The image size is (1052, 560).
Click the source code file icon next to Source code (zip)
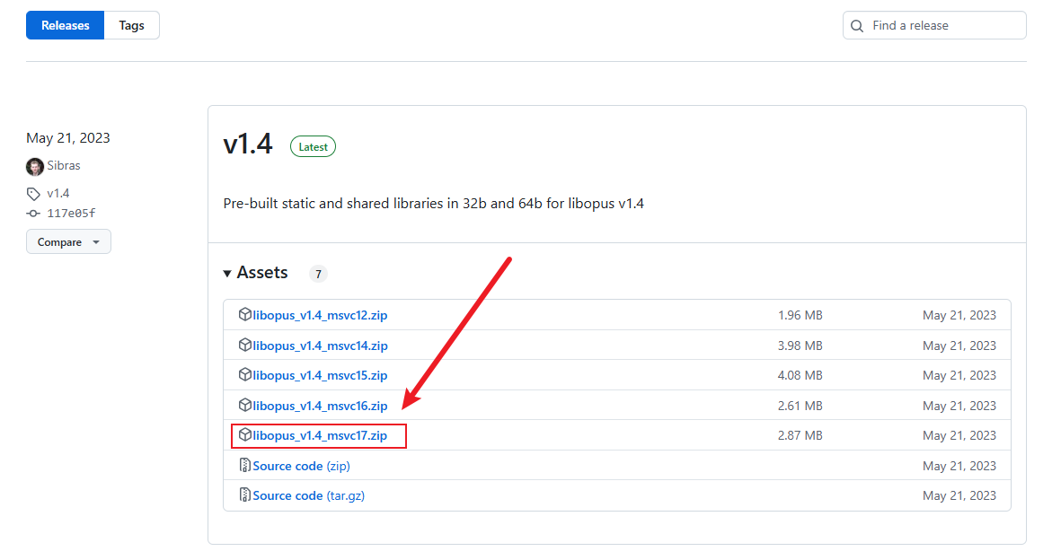click(244, 465)
